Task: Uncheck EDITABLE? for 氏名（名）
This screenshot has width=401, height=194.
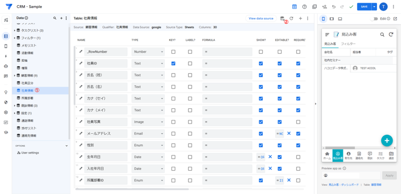Action: pyautogui.click(x=280, y=87)
